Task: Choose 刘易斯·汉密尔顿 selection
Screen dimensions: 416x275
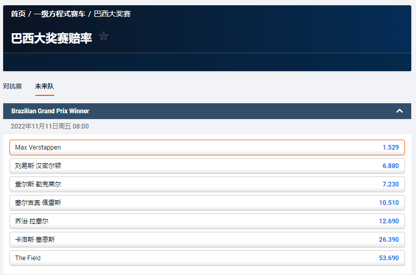Action: tap(207, 166)
